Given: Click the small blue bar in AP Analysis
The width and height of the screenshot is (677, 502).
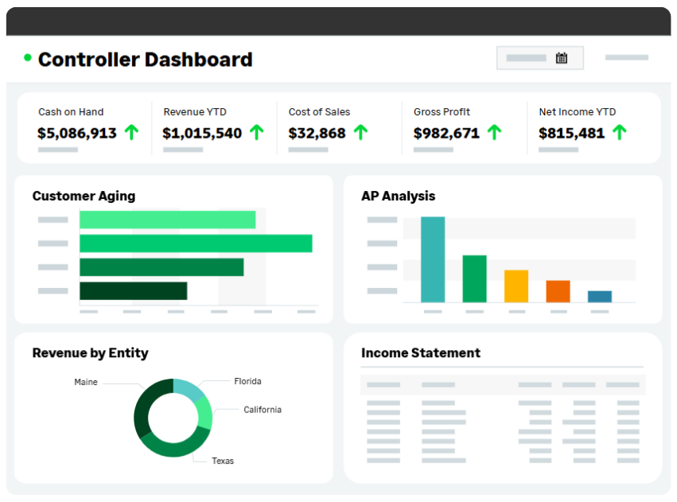Looking at the screenshot, I should [x=600, y=296].
